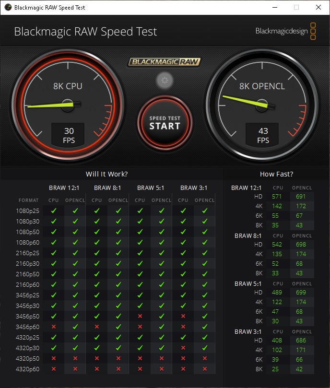
Task: Click the BRAW 5:1 column header in Will It Work
Action: [151, 188]
